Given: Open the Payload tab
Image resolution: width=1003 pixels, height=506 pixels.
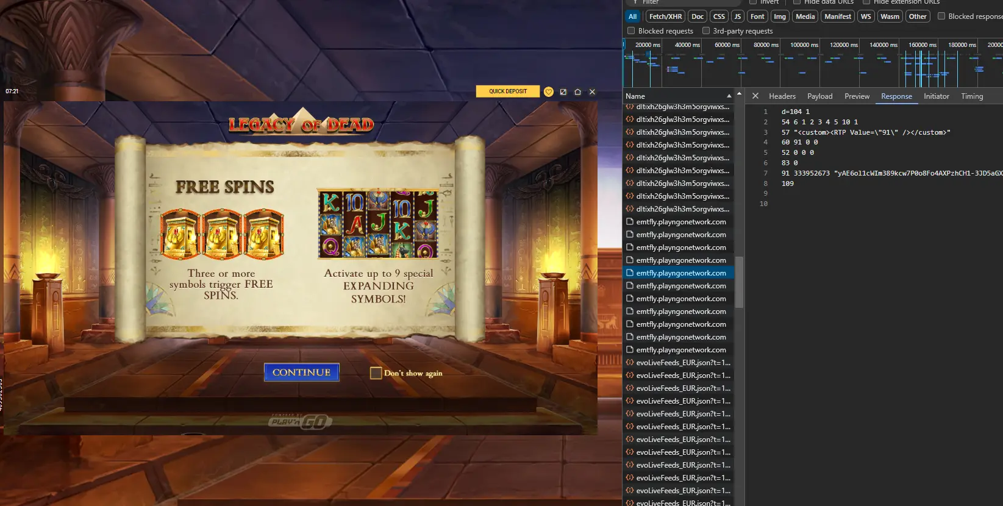Looking at the screenshot, I should [x=819, y=96].
